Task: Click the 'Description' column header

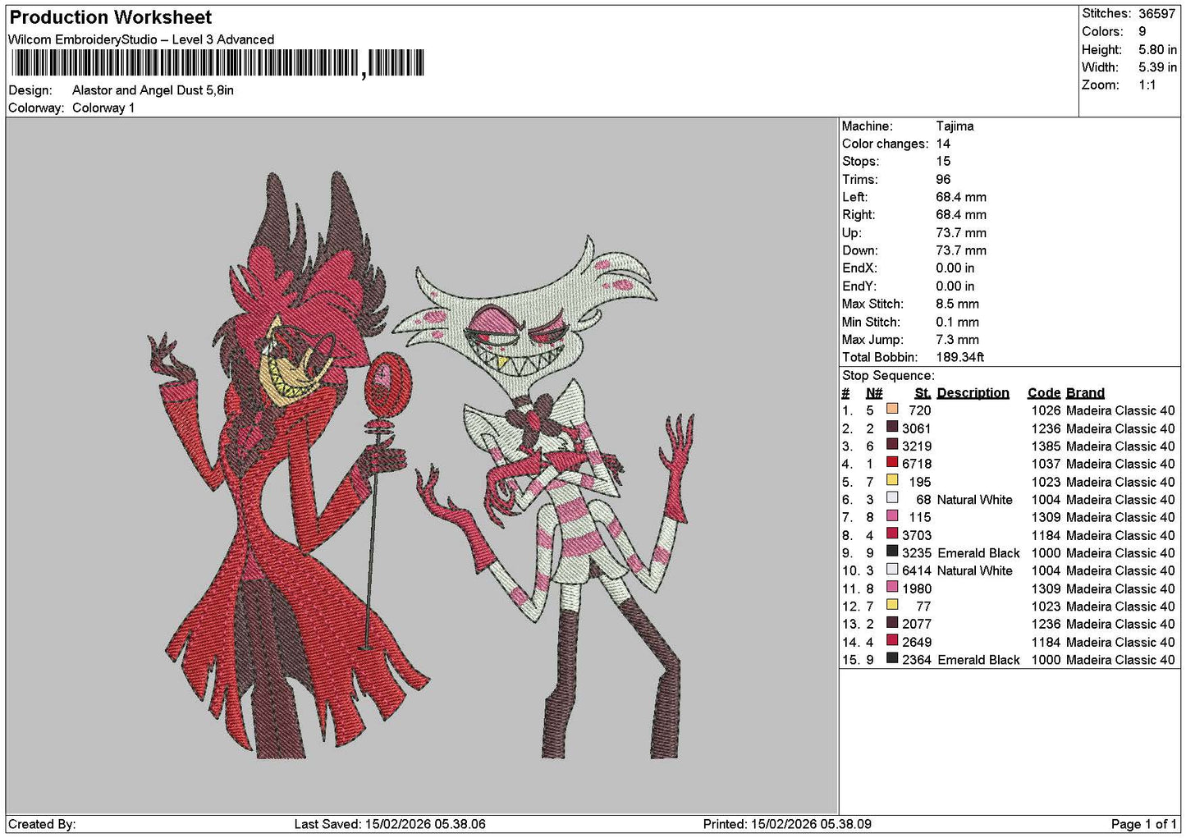Action: tap(973, 393)
